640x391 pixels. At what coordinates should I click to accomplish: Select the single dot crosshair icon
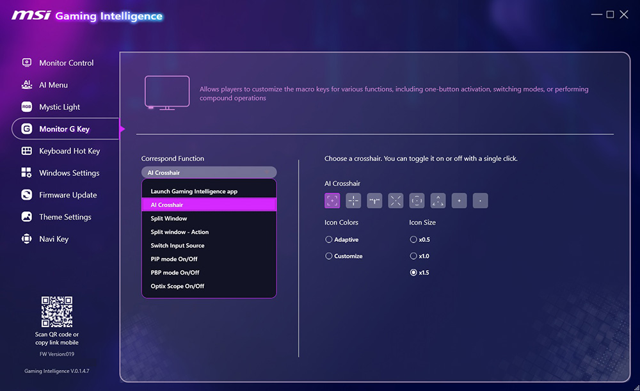[x=481, y=200]
